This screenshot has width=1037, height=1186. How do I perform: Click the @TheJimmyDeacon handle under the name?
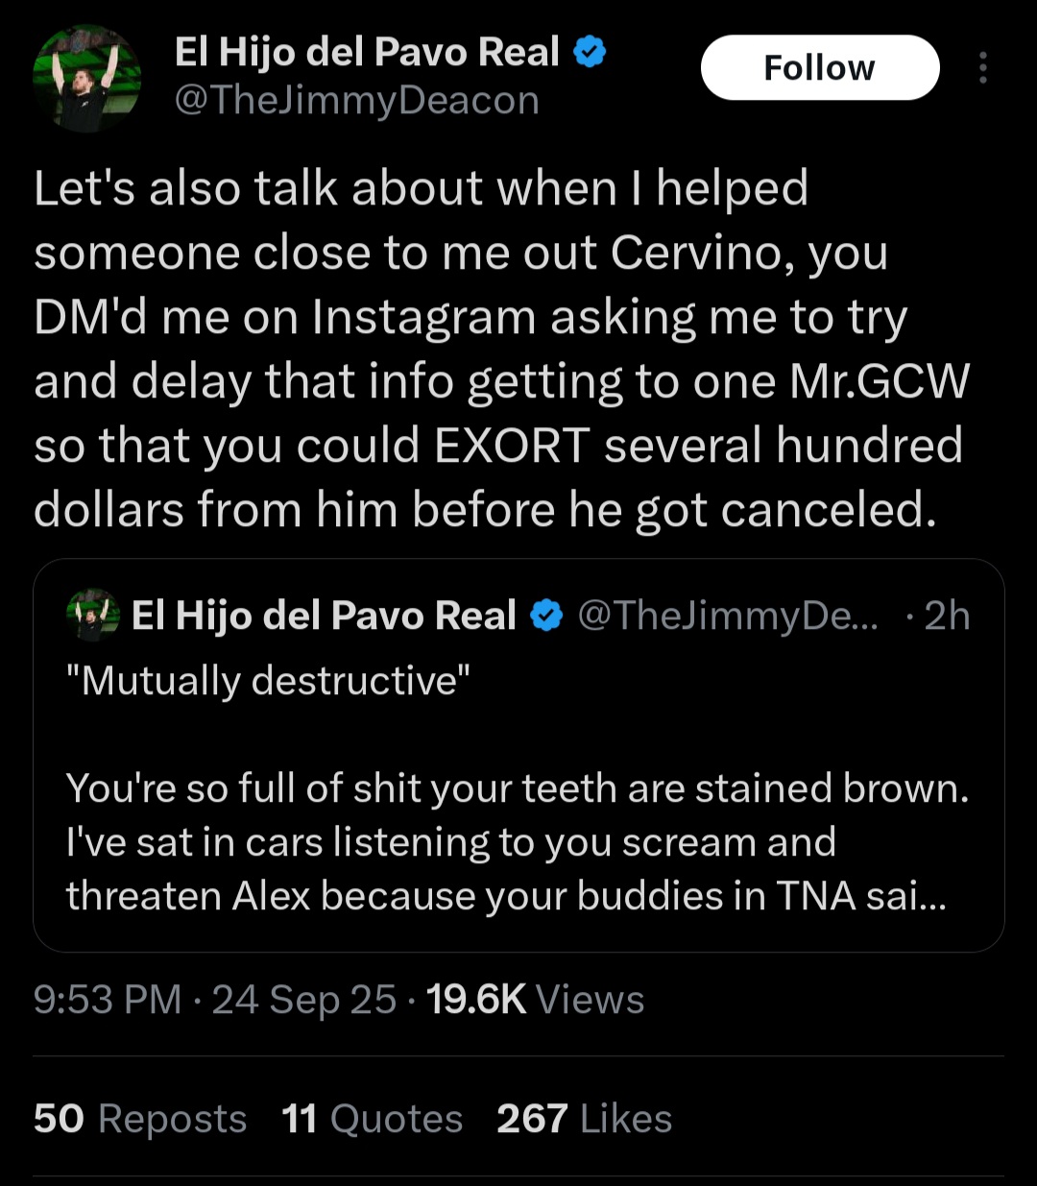click(357, 100)
